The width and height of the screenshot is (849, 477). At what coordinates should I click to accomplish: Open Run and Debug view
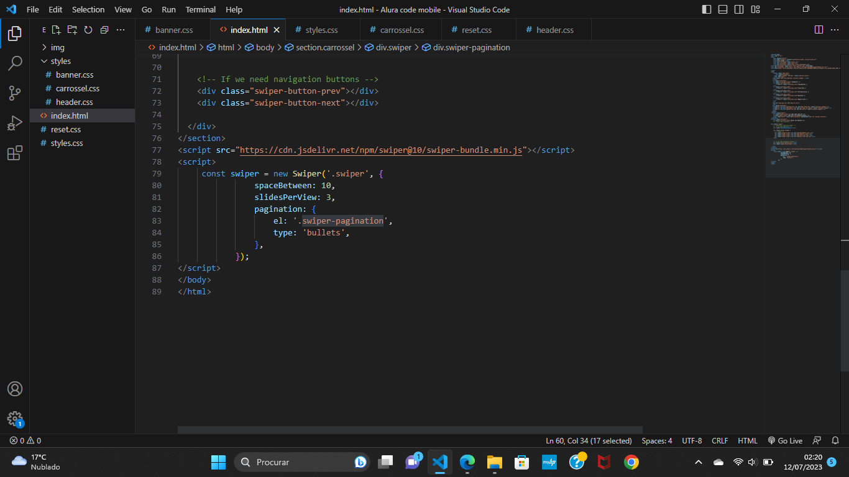pyautogui.click(x=15, y=123)
